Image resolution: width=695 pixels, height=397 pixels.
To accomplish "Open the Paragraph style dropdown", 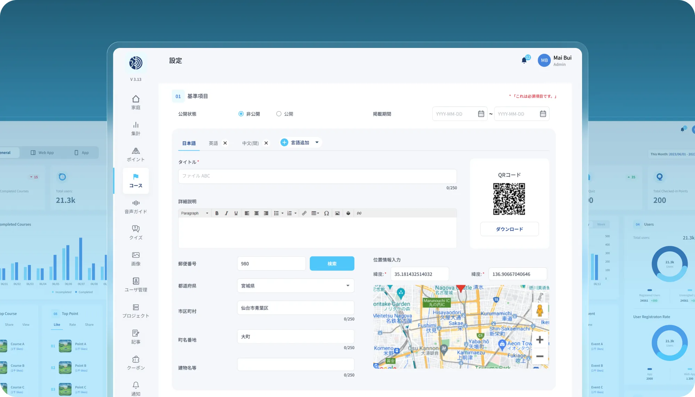I will (x=194, y=213).
